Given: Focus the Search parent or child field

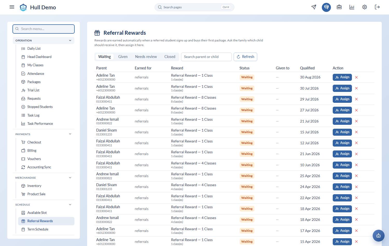Looking at the screenshot, I should tap(206, 57).
